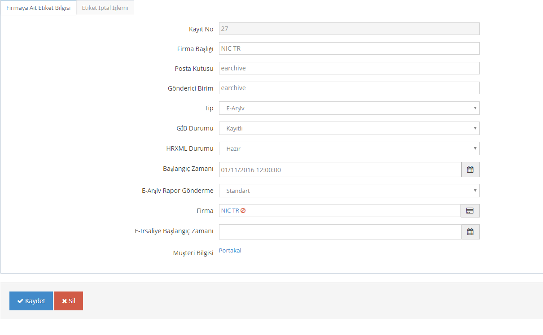The width and height of the screenshot is (543, 335).
Task: Open E-Arşiv Rapor Gönderme dropdown
Action: coord(349,191)
